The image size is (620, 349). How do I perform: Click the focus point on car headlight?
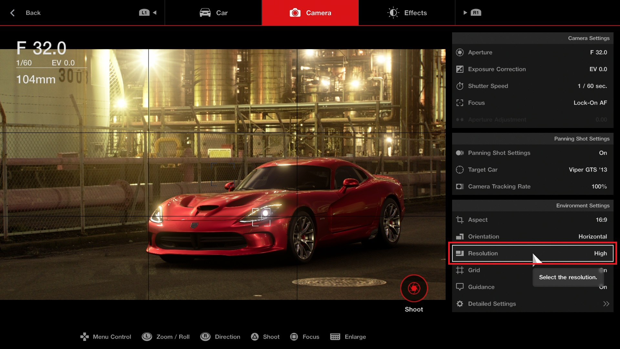tap(262, 217)
